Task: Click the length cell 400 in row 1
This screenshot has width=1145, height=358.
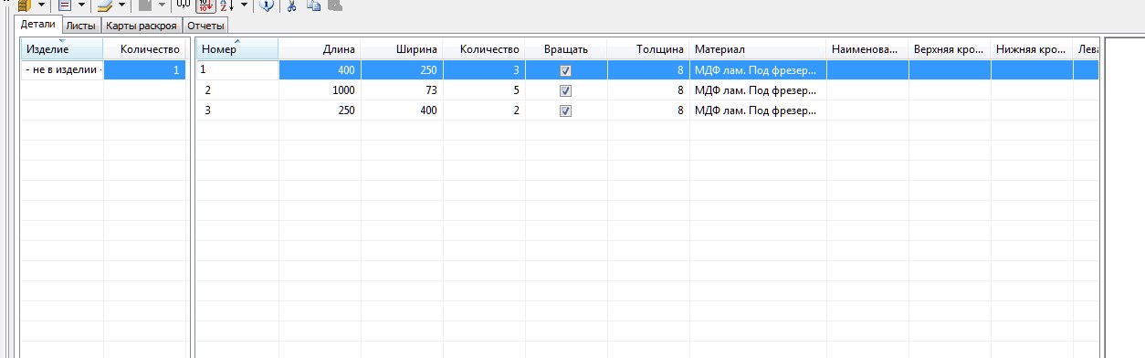Action: click(320, 70)
